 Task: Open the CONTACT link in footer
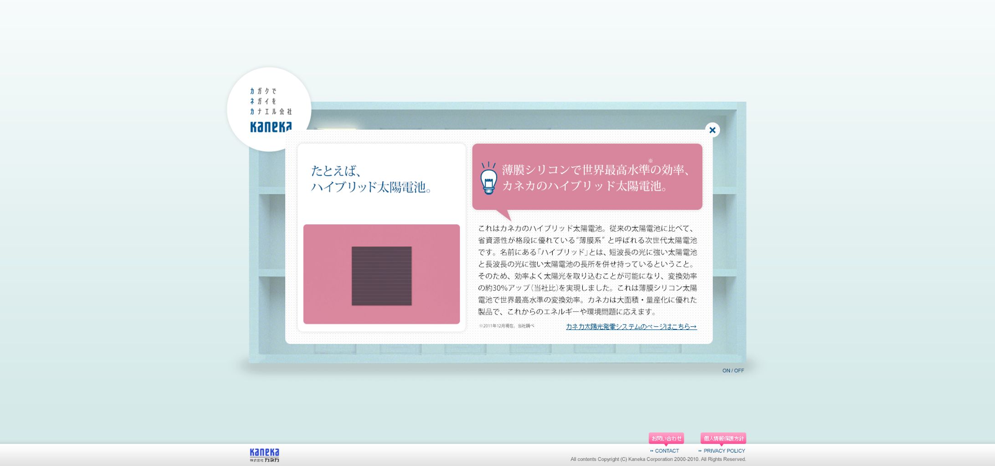(665, 451)
